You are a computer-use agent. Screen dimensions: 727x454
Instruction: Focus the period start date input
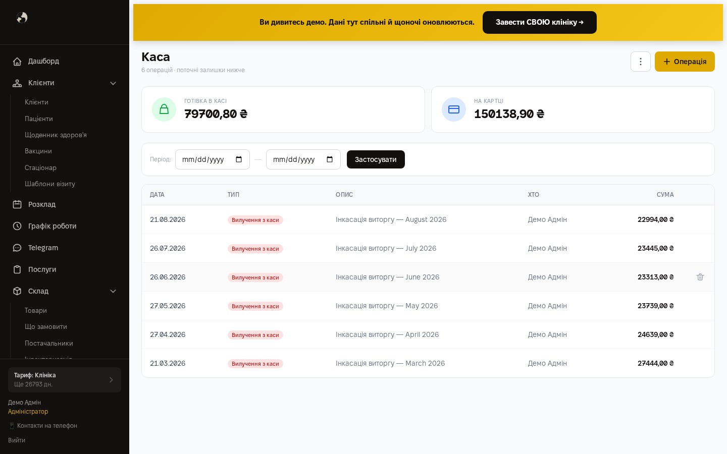[212, 159]
